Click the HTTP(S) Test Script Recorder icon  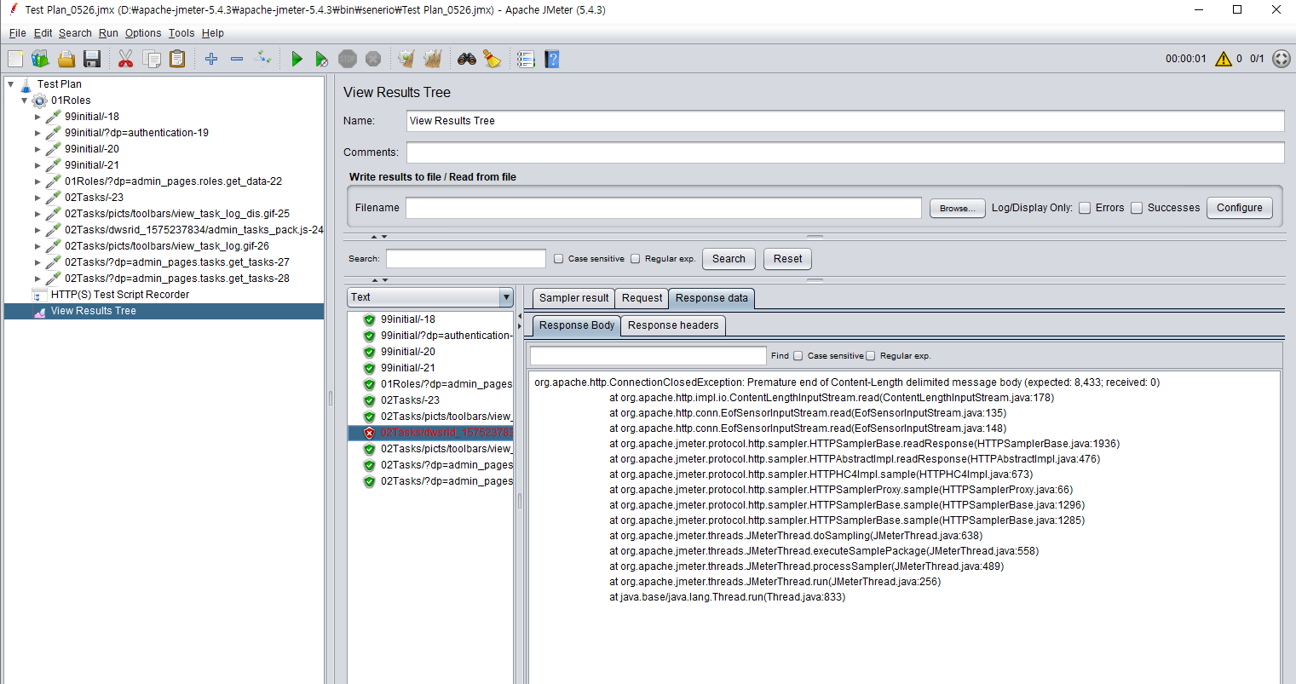(39, 295)
